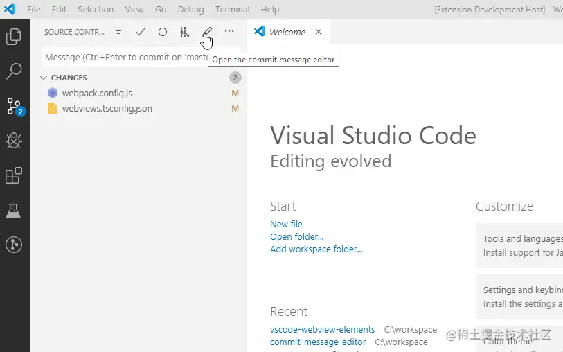This screenshot has height=352, width=563.
Task: Open recent vscode-webview-elements project
Action: point(323,329)
